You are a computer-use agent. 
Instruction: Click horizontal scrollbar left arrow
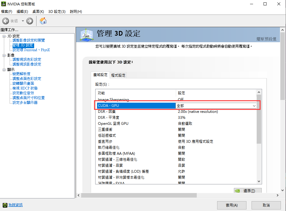coord(79,195)
